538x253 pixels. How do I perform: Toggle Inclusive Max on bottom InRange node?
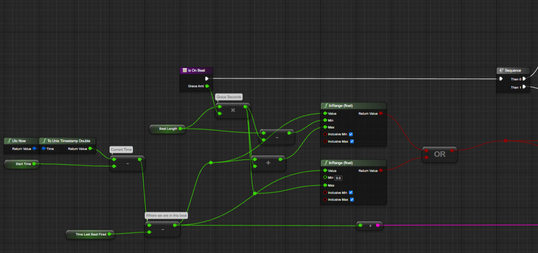(x=351, y=199)
